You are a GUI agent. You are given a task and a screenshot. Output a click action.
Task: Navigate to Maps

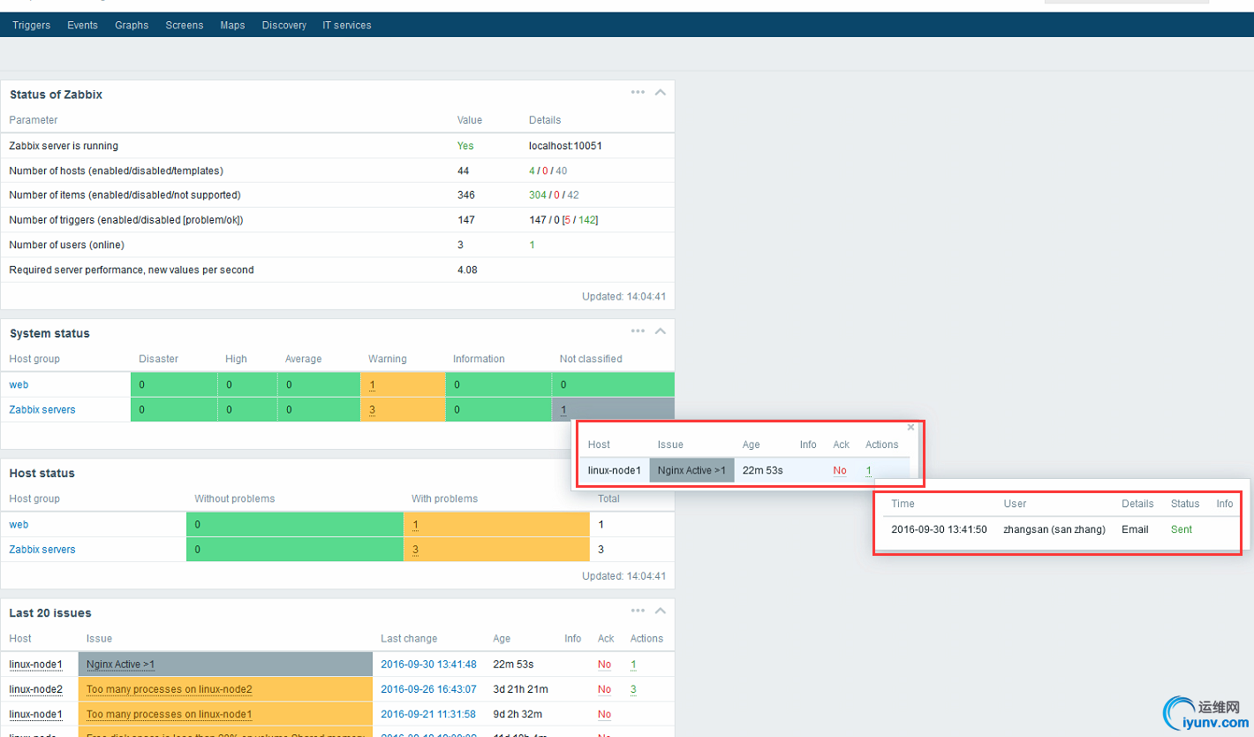point(232,25)
